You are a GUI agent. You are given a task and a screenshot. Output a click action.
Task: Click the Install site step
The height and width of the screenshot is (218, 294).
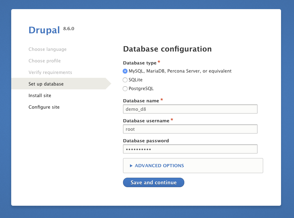pyautogui.click(x=40, y=95)
